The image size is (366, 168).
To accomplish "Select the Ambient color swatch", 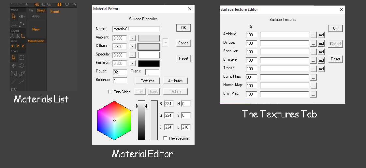I will pos(149,38).
